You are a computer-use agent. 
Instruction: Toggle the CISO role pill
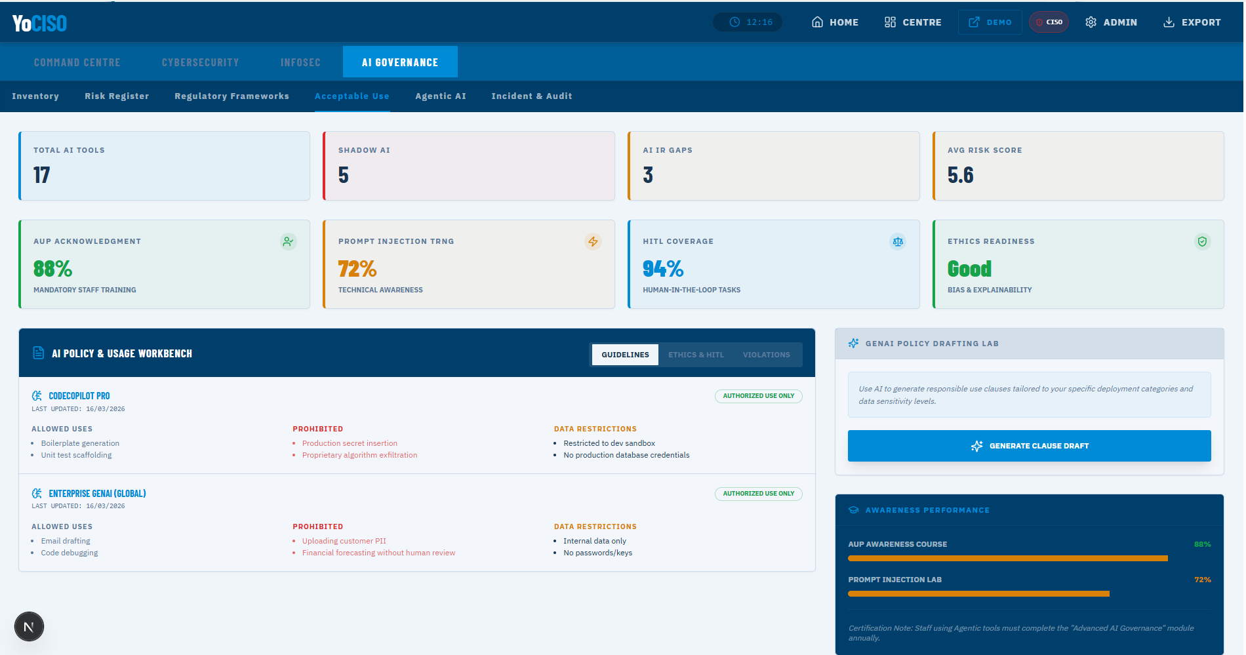pos(1049,22)
